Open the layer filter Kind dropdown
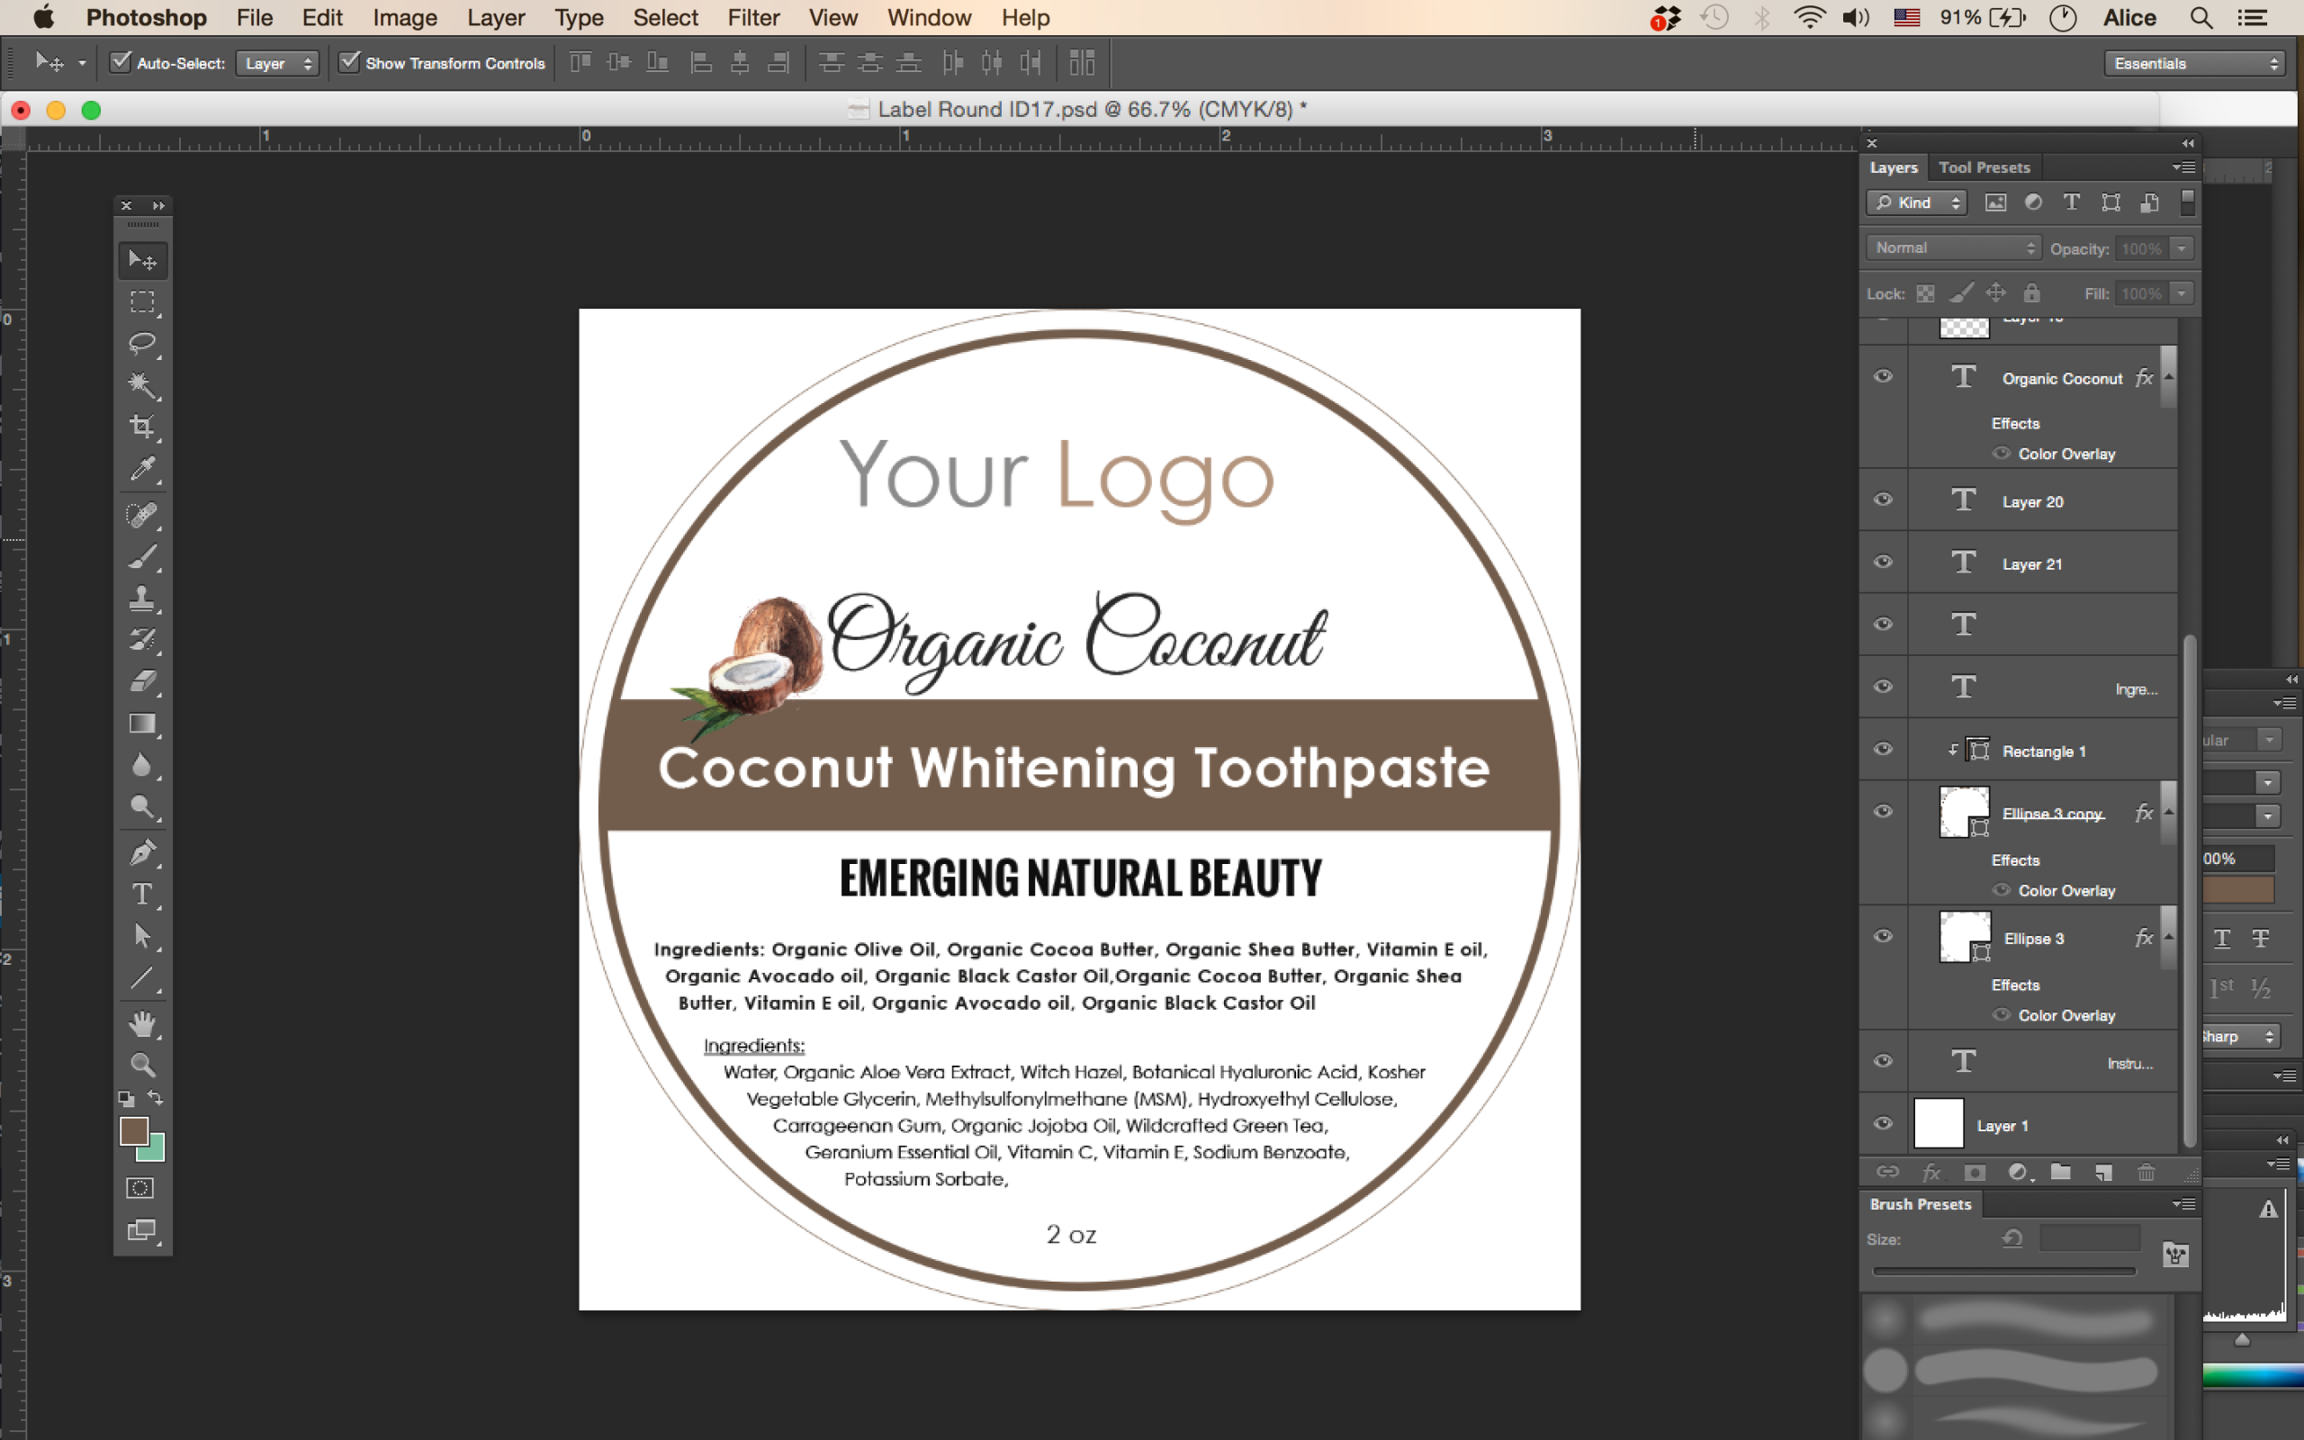Image resolution: width=2304 pixels, height=1440 pixels. 1916,202
